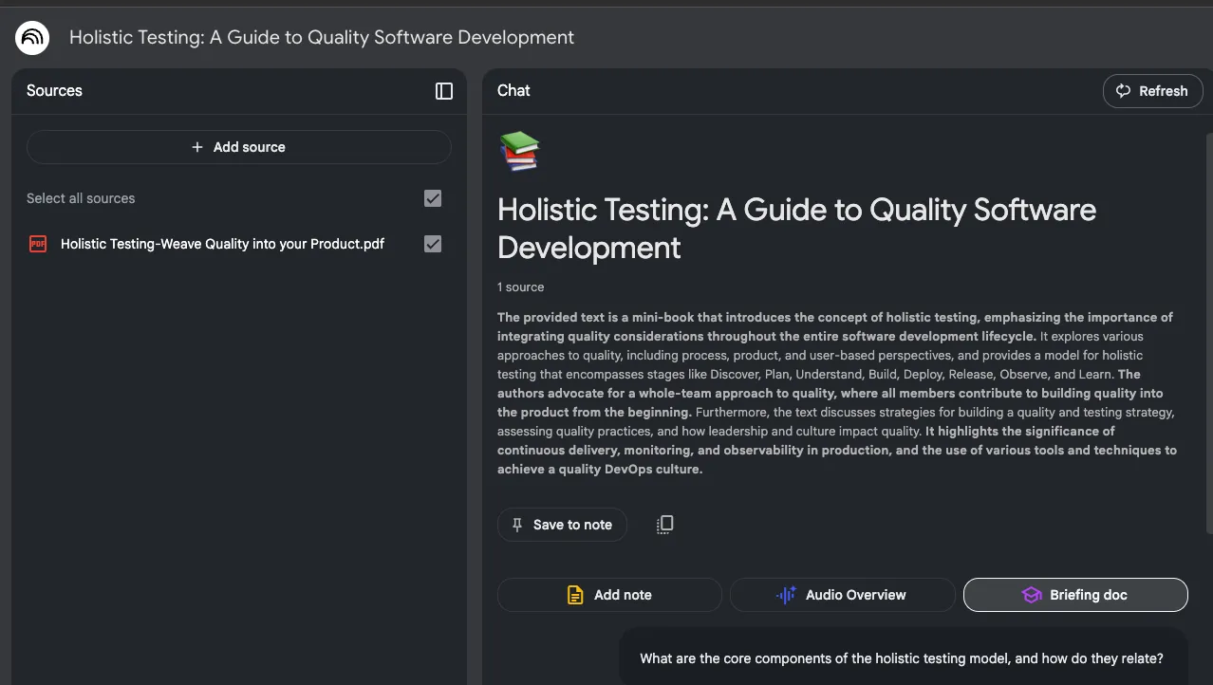Click the refresh arrows icon

[1124, 91]
